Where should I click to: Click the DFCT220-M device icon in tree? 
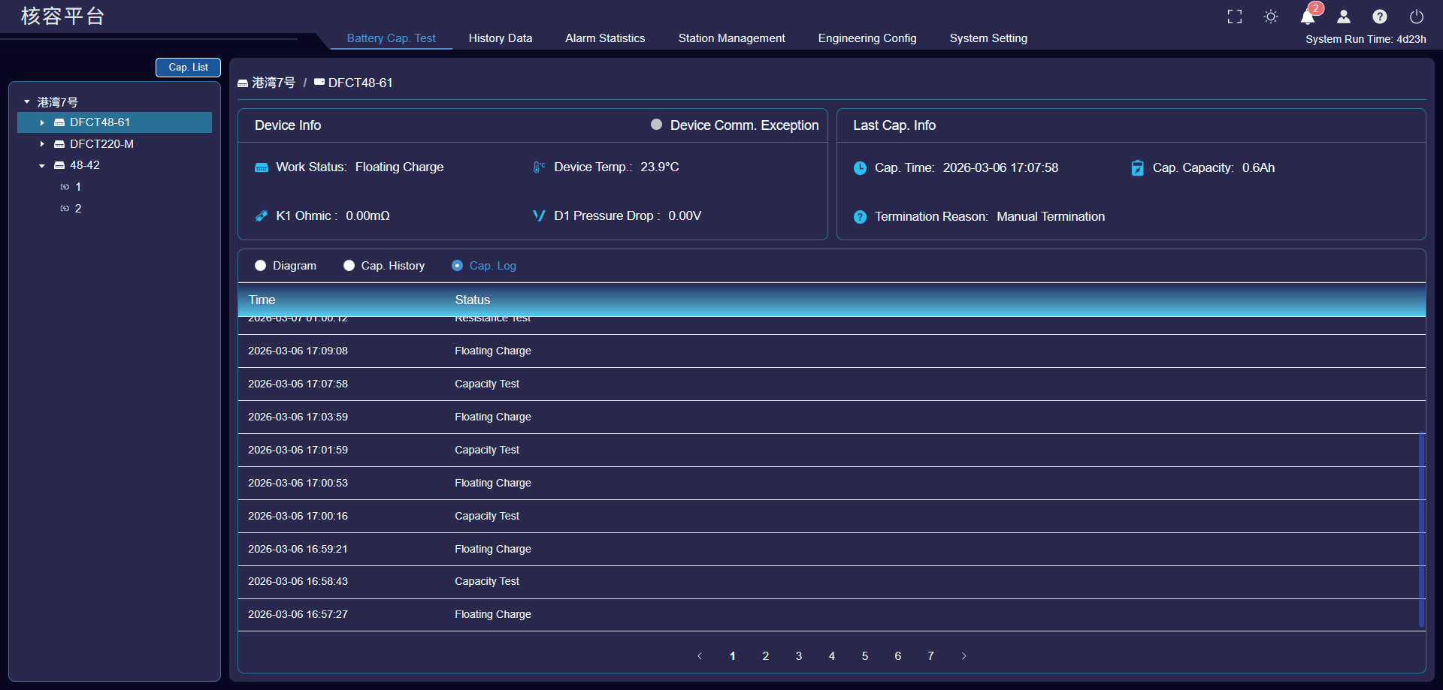[x=59, y=144]
